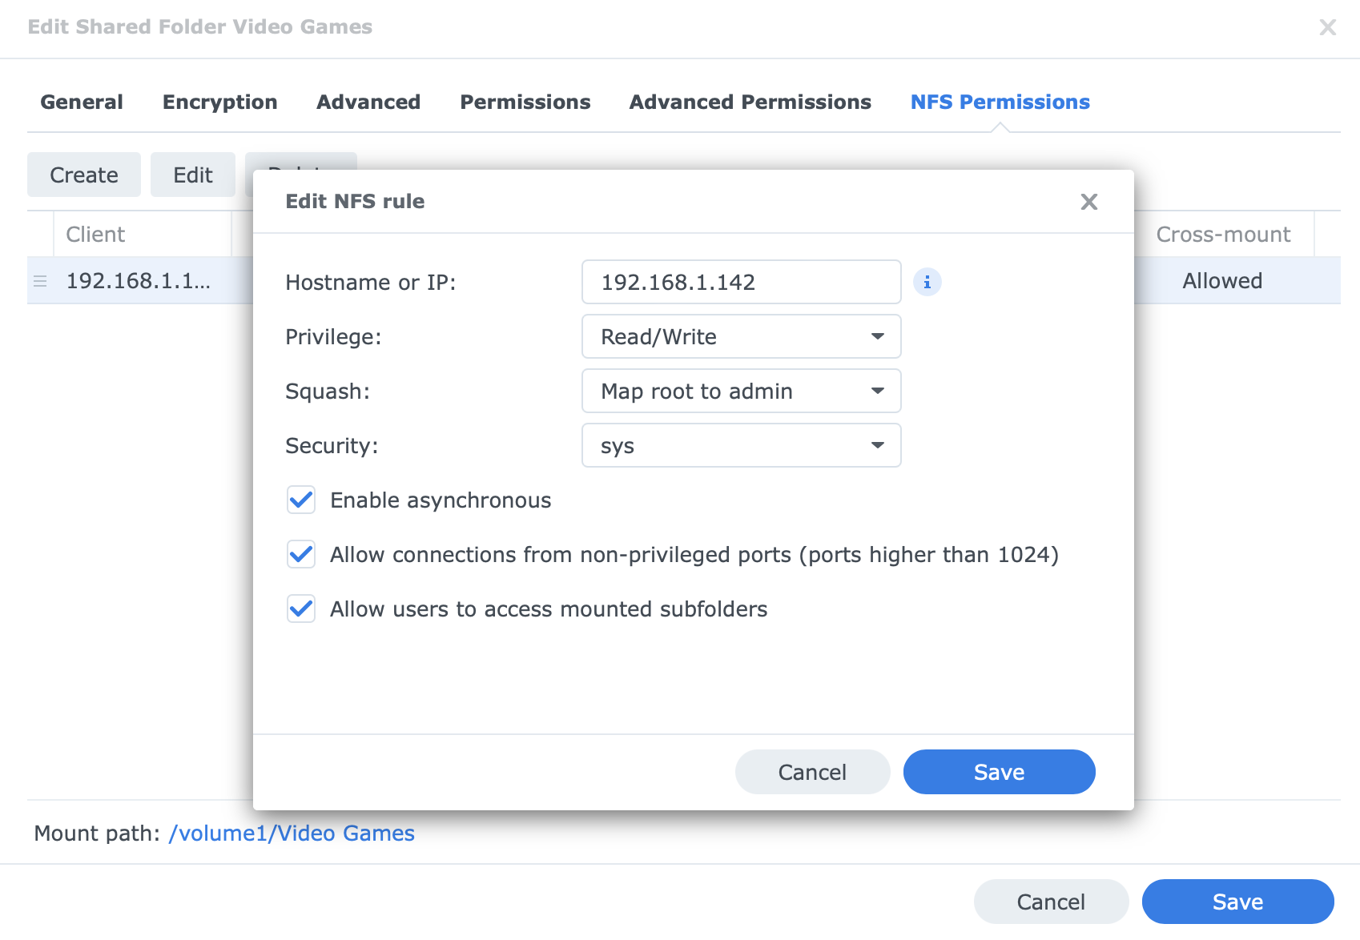The width and height of the screenshot is (1360, 940).
Task: Uncheck Allow connections from non-privileged ports
Action: point(301,555)
